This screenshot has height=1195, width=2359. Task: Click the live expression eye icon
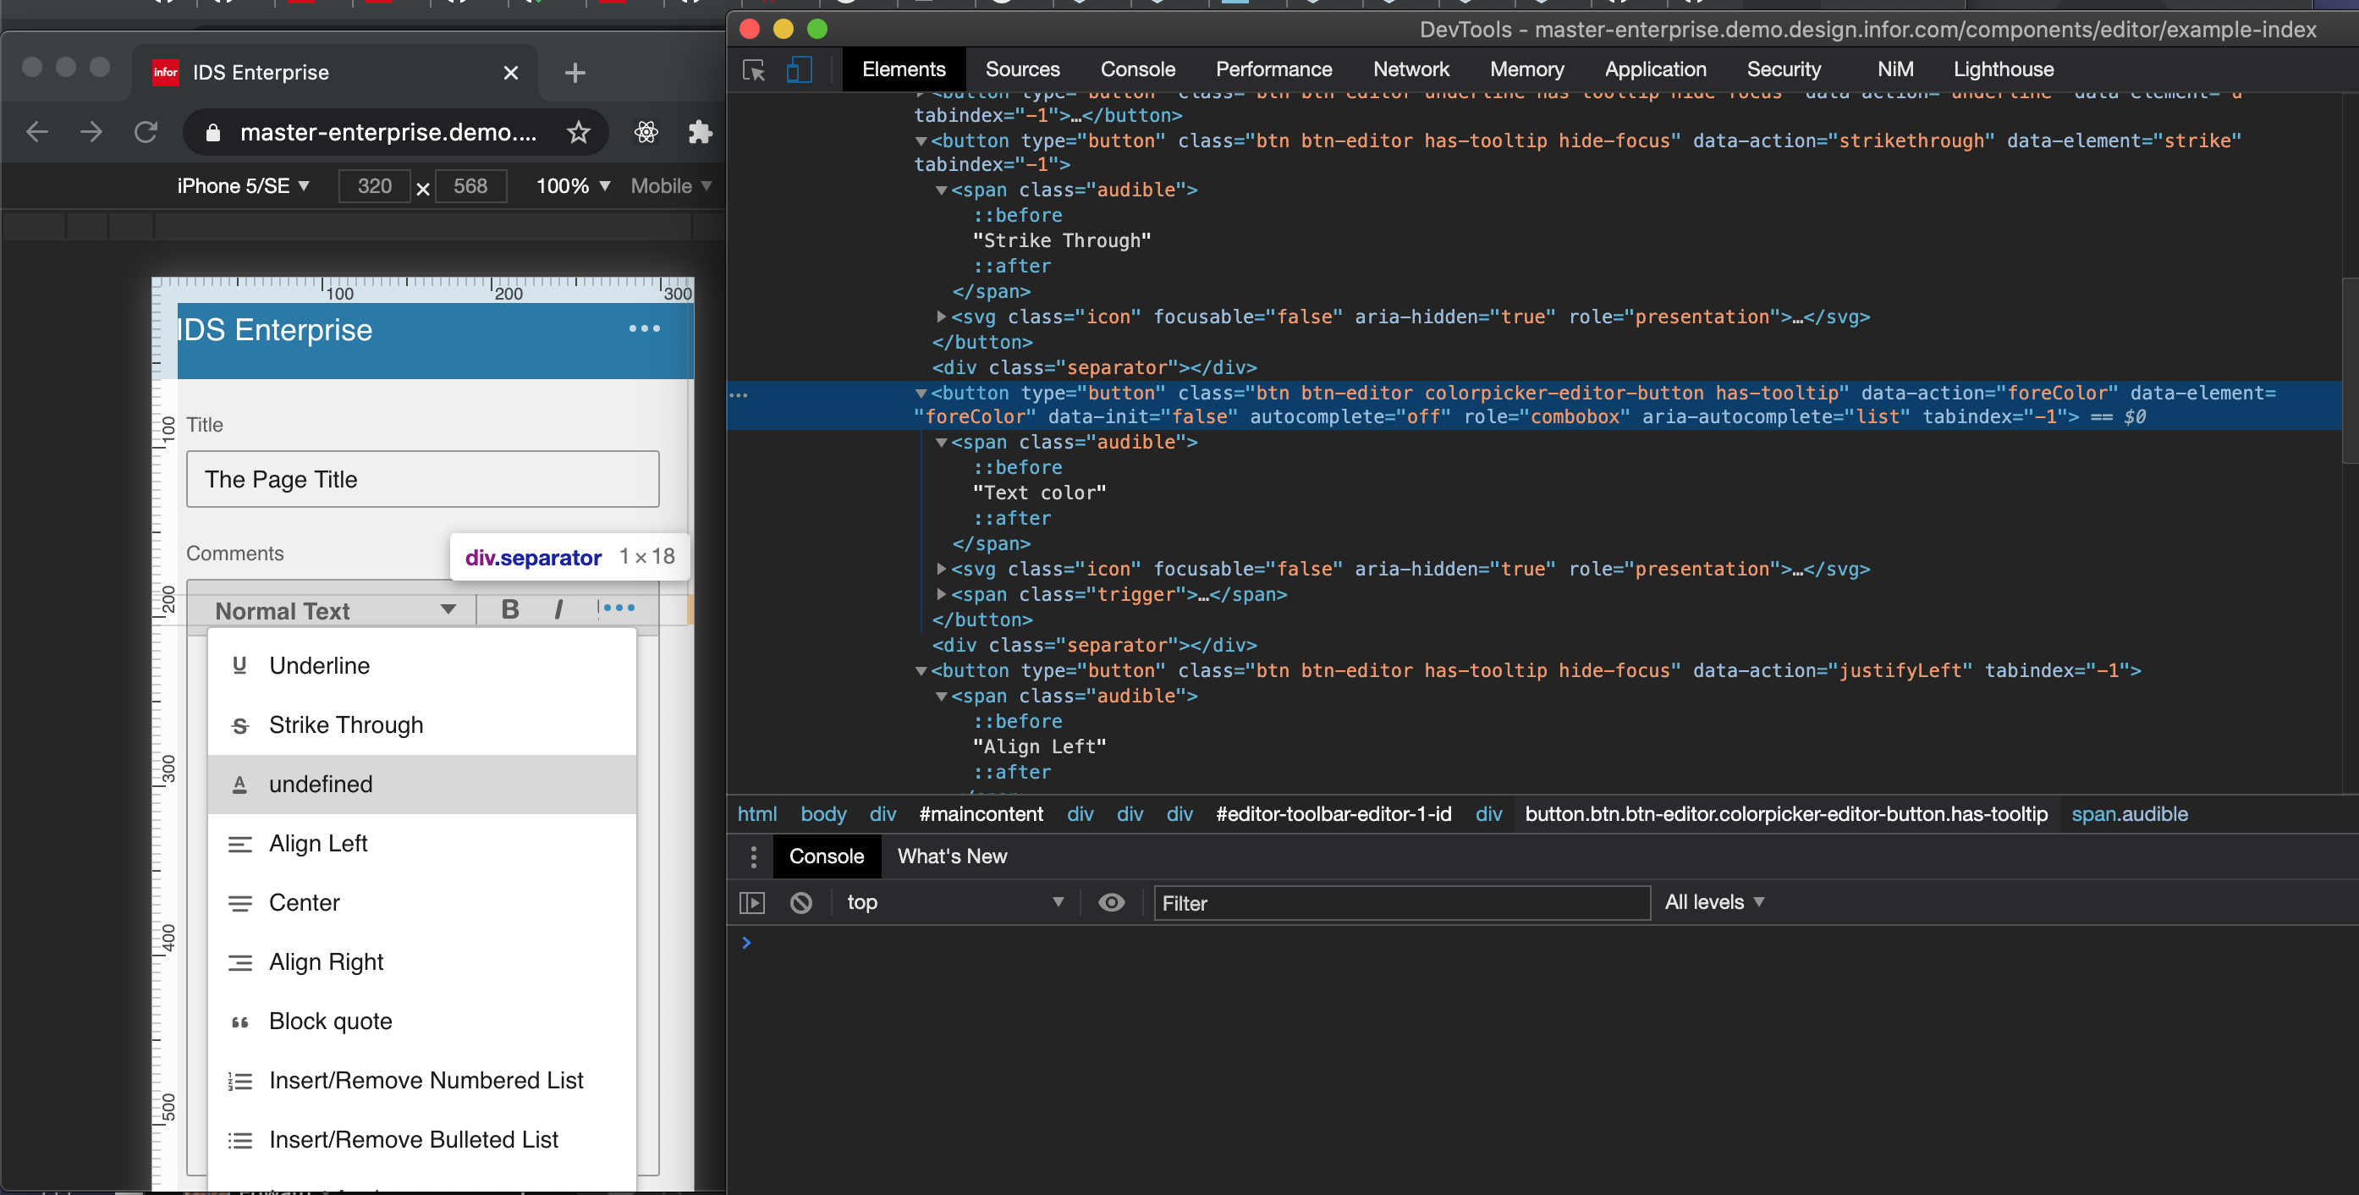point(1111,903)
